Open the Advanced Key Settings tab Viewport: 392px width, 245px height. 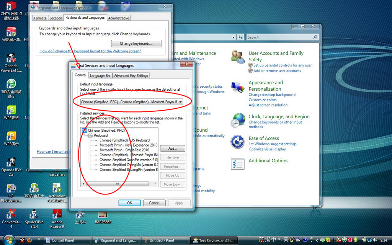[x=131, y=75]
